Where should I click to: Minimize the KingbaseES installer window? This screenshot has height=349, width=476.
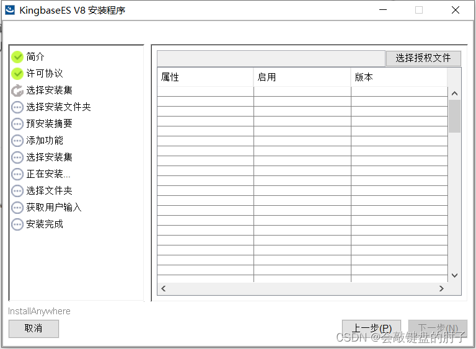383,10
